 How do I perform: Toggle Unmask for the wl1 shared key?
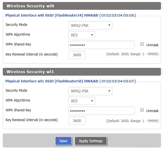click(x=142, y=110)
